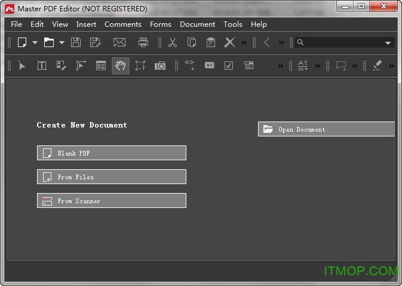Maximize the Master PDF Editor window

(361, 6)
